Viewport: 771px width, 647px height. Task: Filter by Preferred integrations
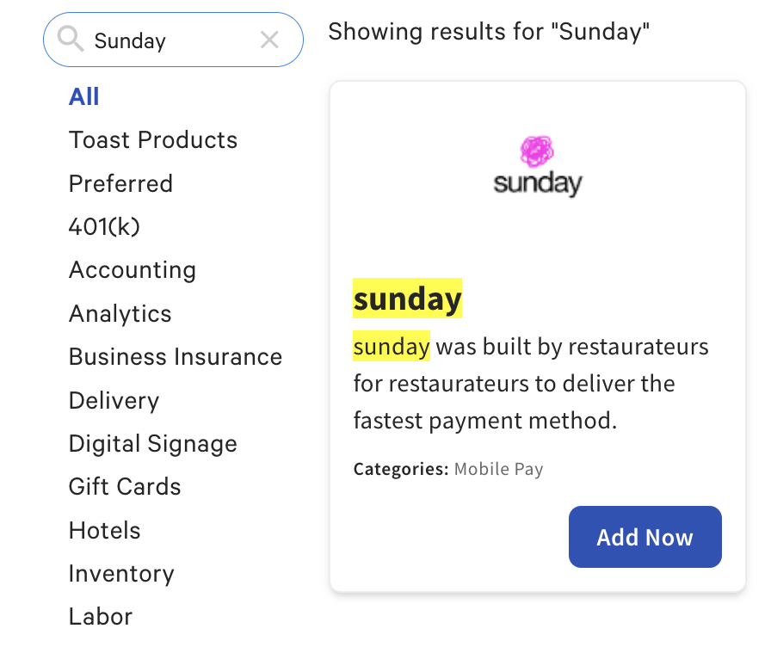point(120,184)
